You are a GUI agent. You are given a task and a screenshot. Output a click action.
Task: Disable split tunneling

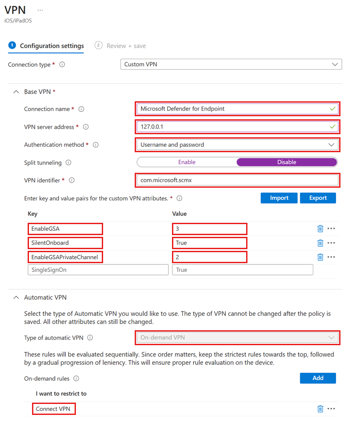(x=286, y=162)
